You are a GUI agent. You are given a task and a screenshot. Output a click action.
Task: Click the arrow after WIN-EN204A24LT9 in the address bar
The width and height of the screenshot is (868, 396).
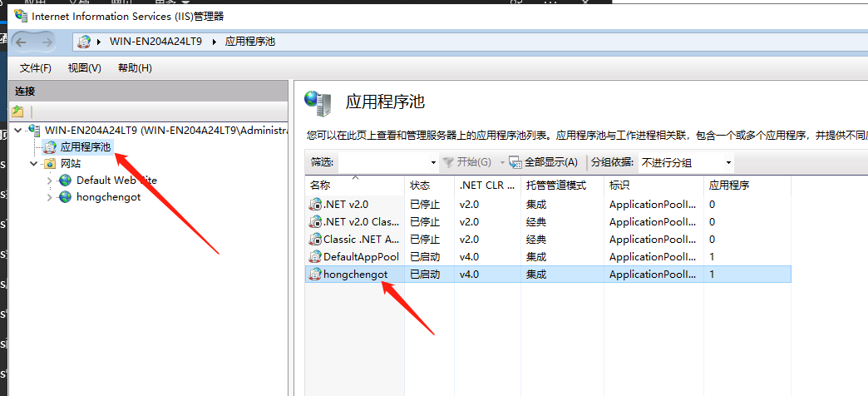point(215,42)
